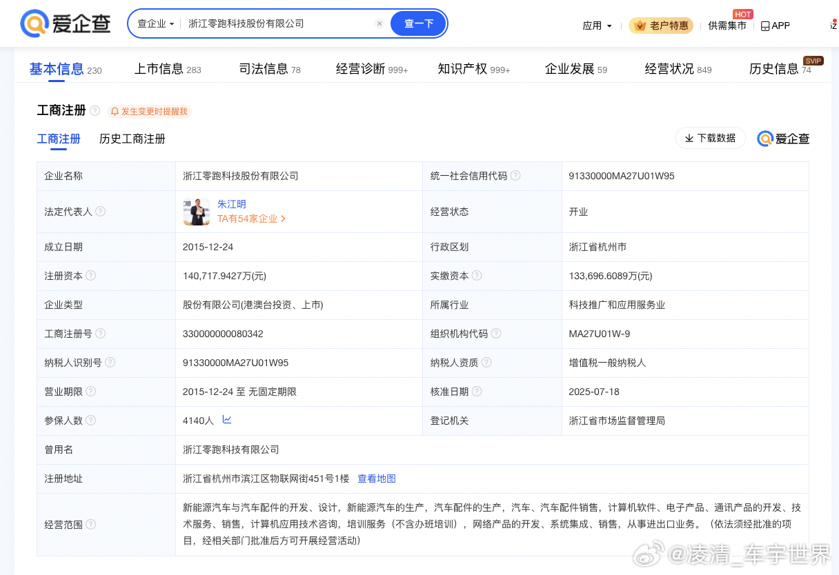Switch to the 司法信息 tab

click(270, 69)
